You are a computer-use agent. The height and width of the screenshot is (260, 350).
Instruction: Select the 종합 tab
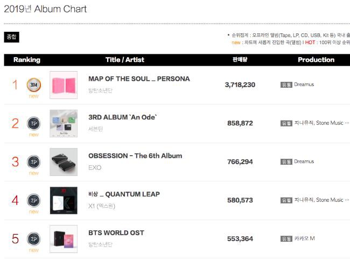tap(12, 37)
